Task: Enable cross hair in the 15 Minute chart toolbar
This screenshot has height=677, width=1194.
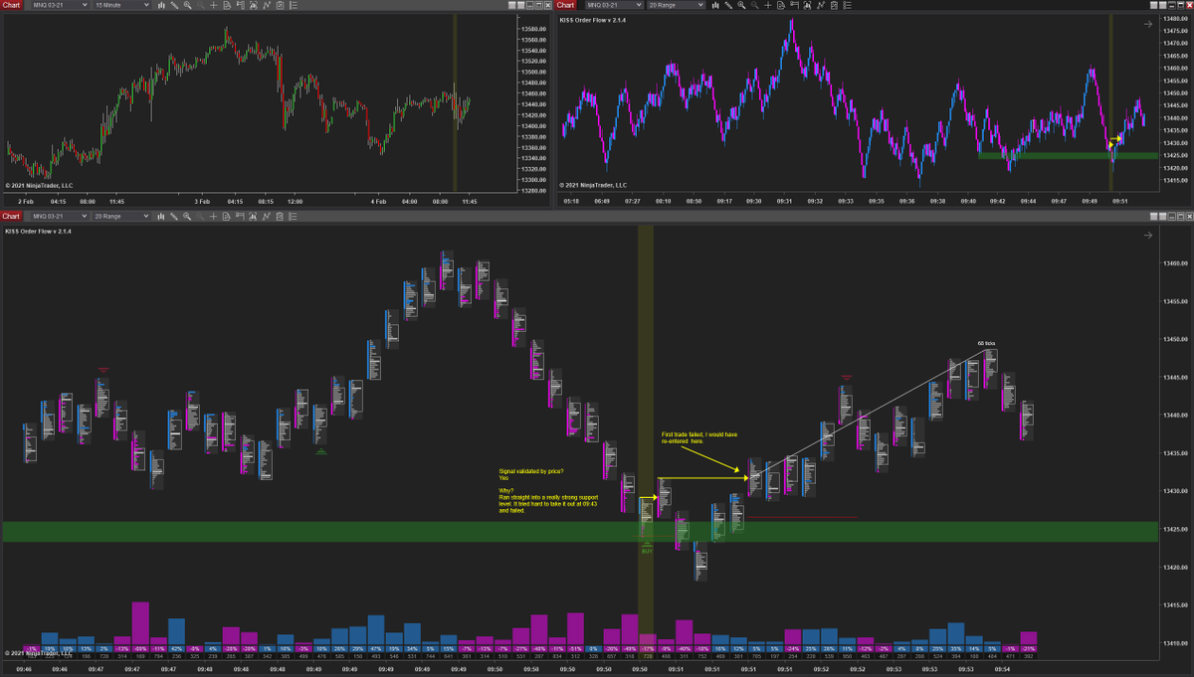Action: point(214,5)
